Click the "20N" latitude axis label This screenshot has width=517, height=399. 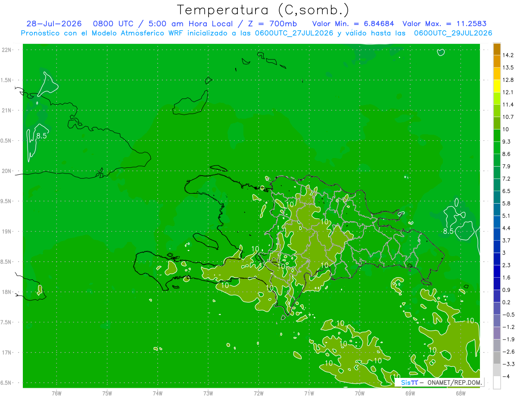click(x=6, y=171)
